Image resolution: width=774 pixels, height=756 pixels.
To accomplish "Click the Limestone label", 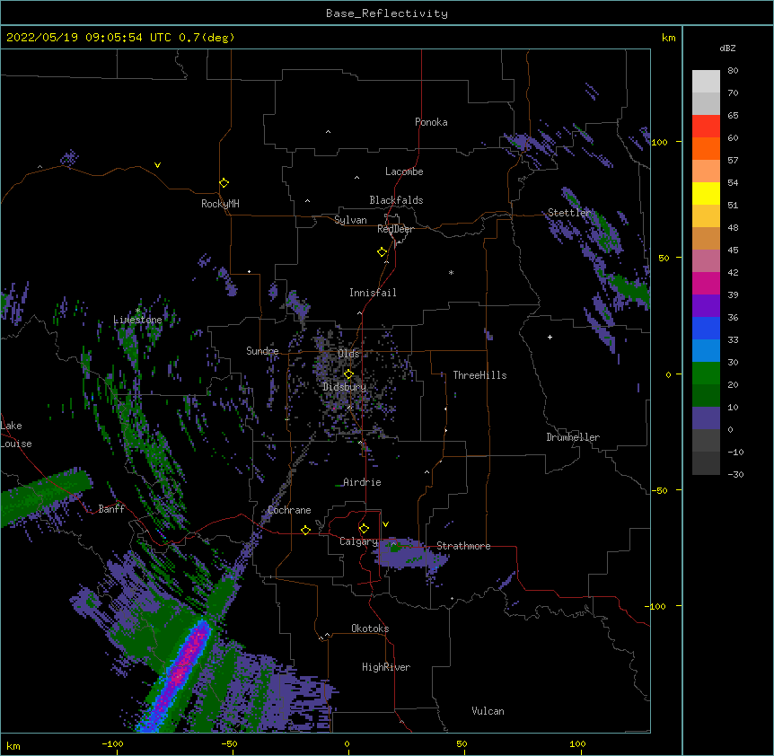I will [137, 320].
